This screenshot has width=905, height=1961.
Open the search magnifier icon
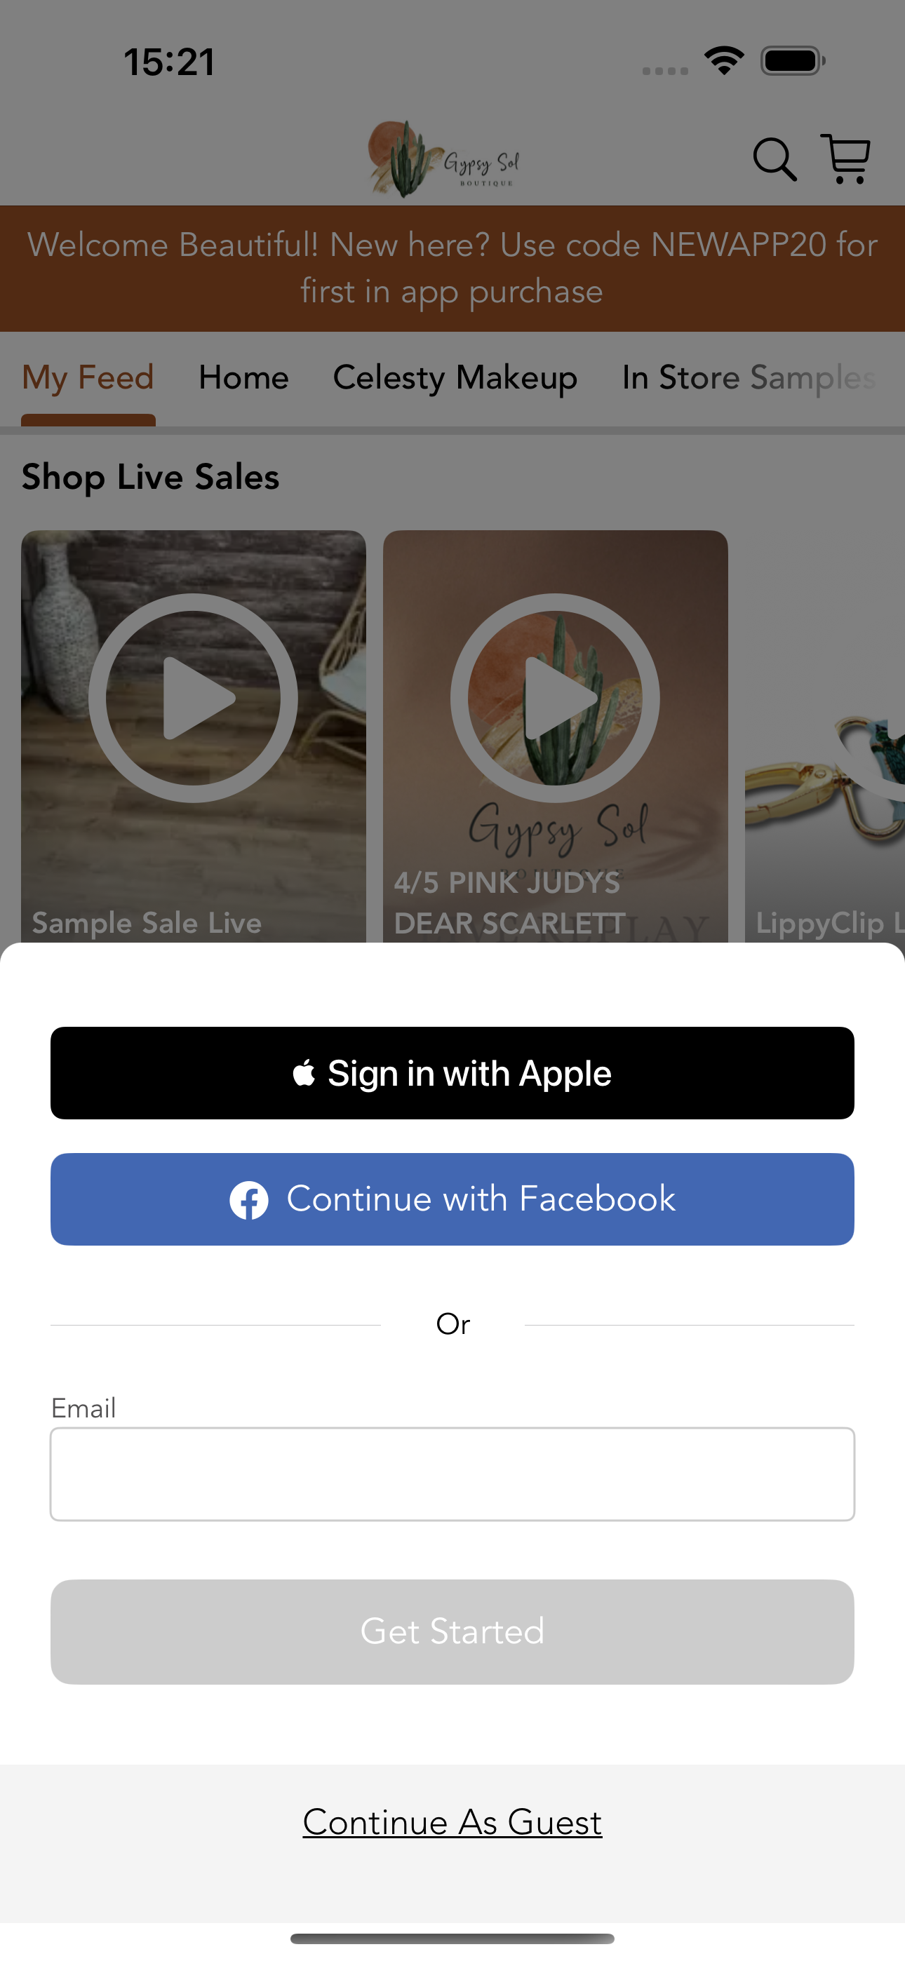point(775,160)
